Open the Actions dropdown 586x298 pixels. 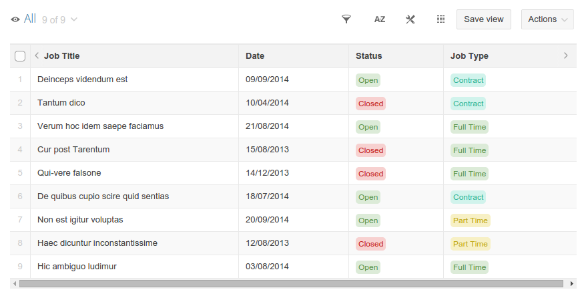547,19
